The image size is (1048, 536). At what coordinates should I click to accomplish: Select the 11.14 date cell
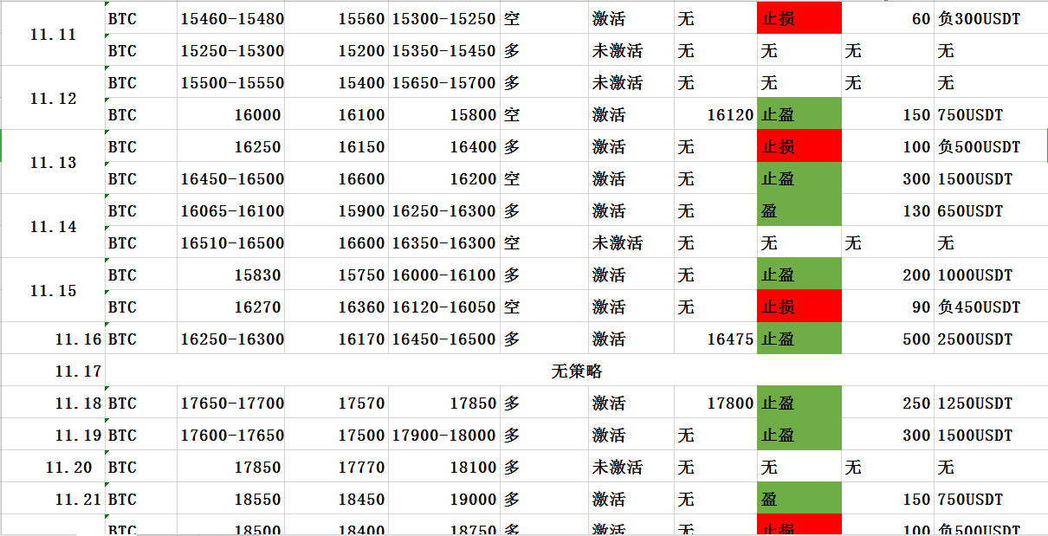(52, 226)
